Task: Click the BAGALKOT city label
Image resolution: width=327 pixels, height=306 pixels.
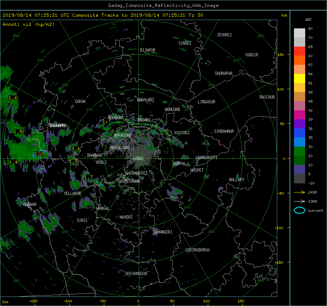Action: coord(145,100)
